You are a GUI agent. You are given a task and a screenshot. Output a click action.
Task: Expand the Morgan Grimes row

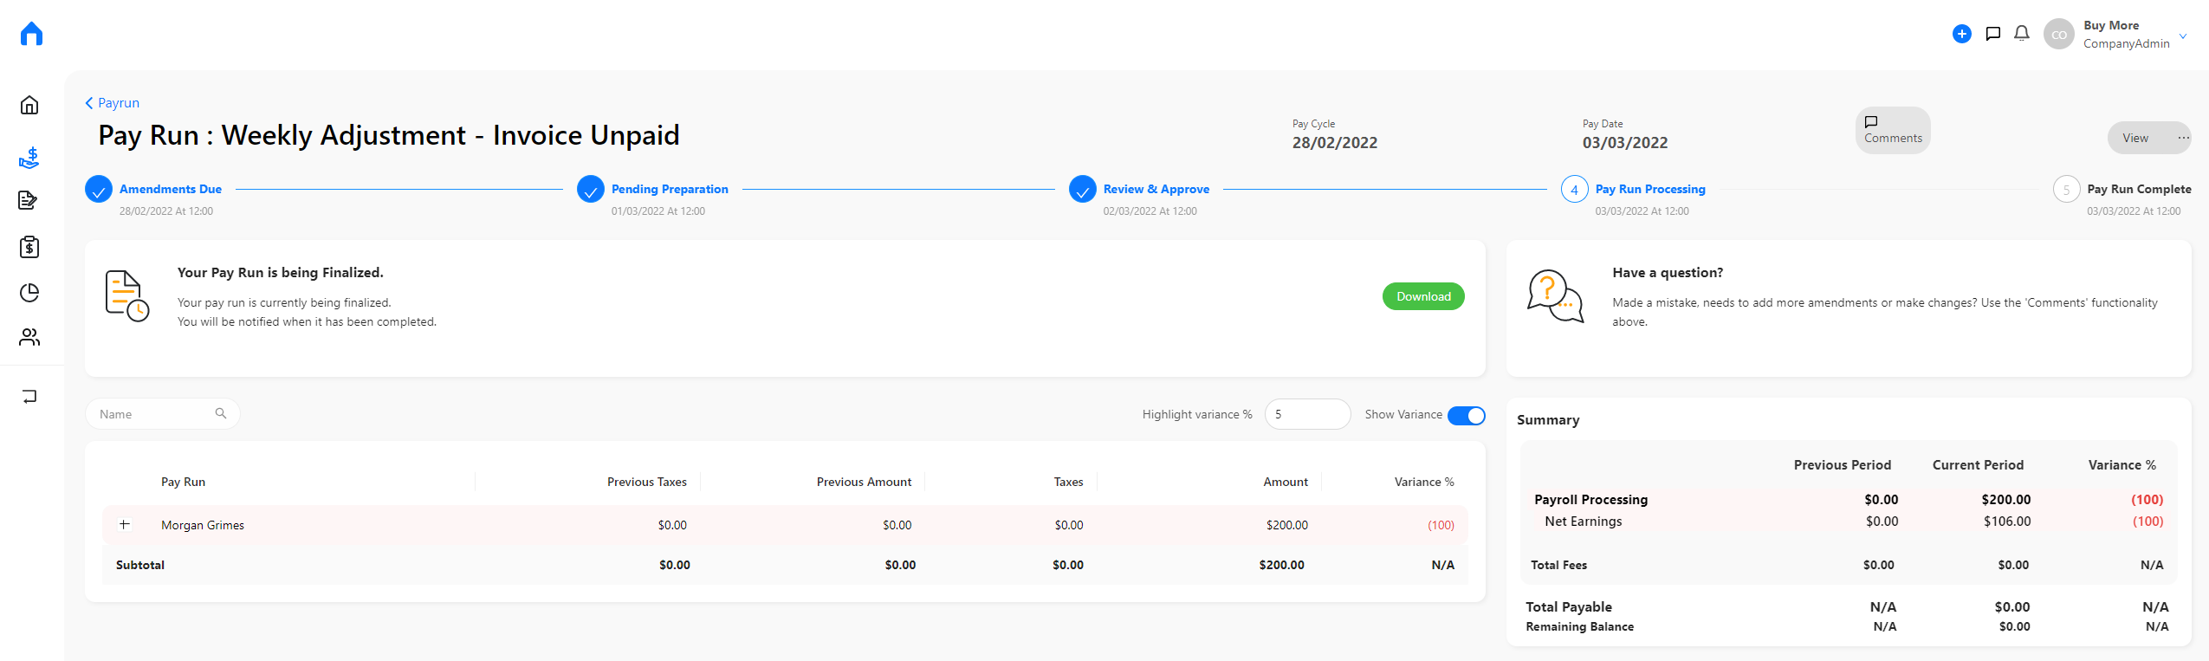point(125,524)
